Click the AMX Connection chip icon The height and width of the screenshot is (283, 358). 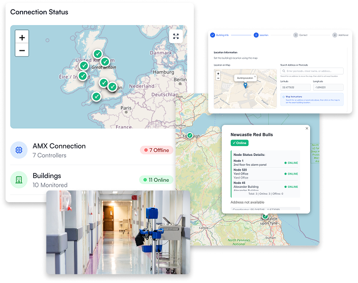point(19,150)
